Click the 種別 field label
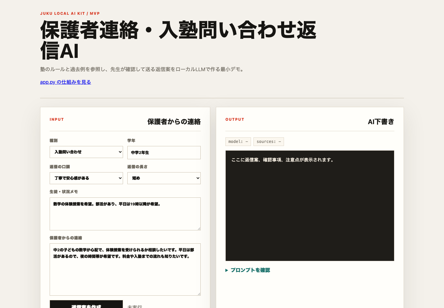Viewport: 444px width, 308px height. tap(54, 140)
